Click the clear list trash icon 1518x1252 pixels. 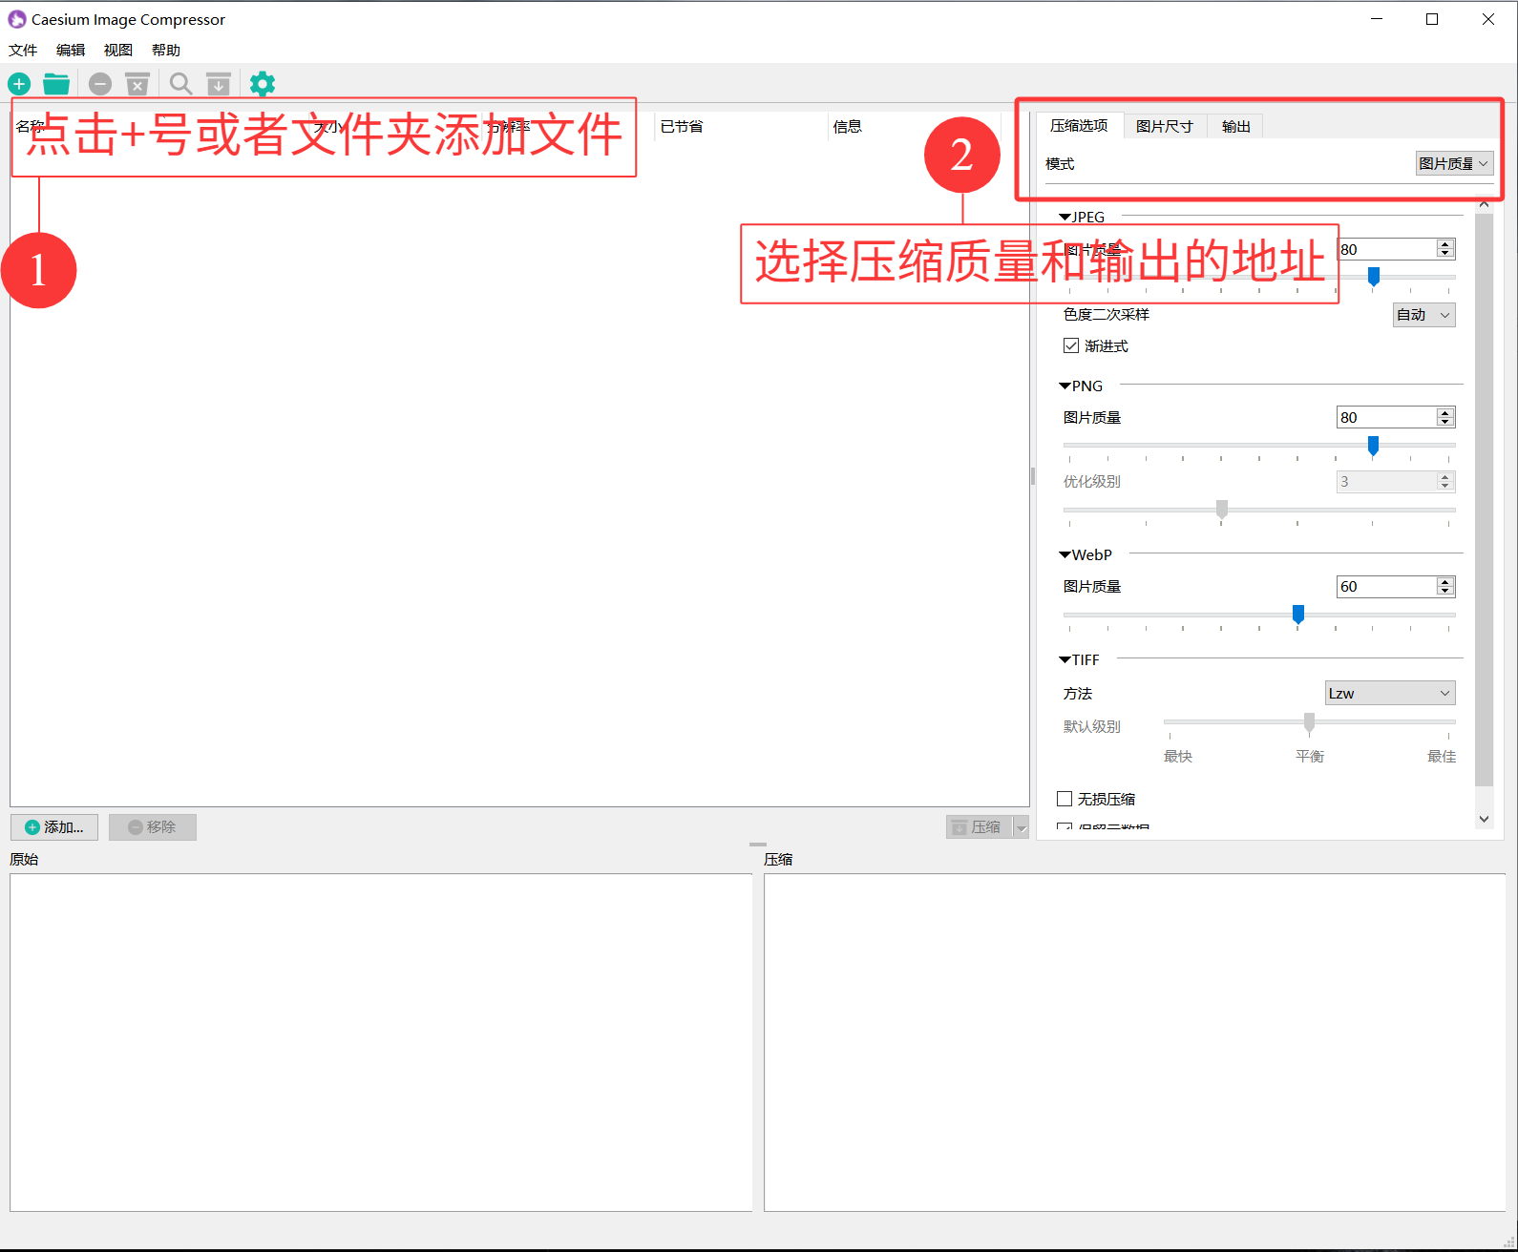tap(137, 84)
